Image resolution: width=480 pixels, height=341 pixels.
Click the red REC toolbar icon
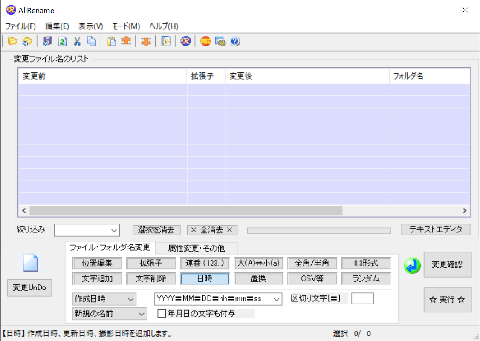coord(205,41)
